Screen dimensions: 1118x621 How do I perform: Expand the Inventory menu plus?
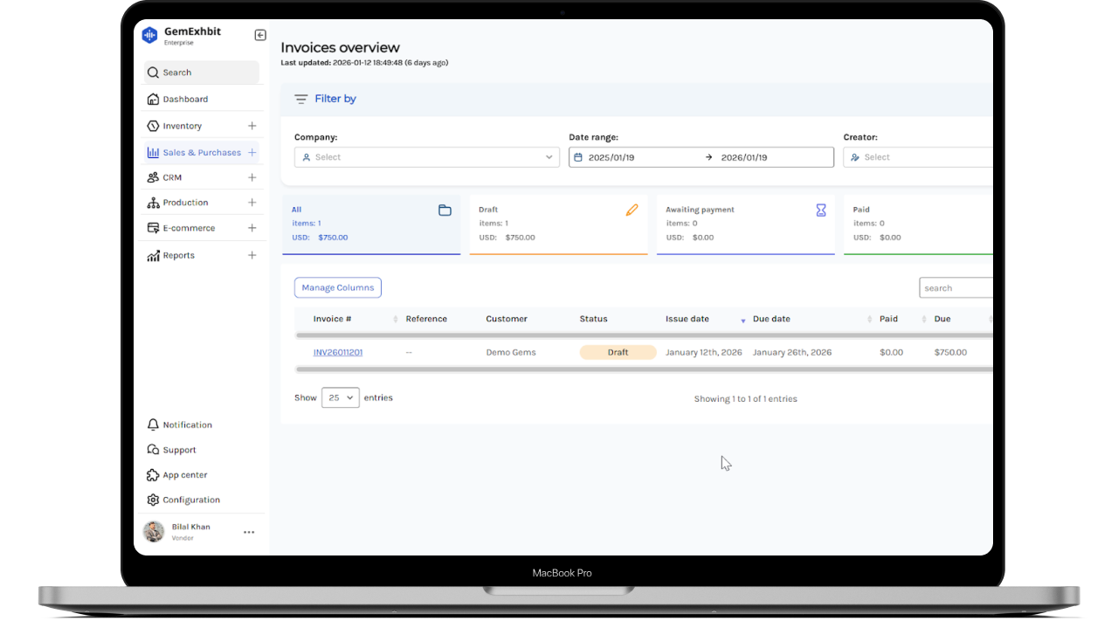[252, 126]
